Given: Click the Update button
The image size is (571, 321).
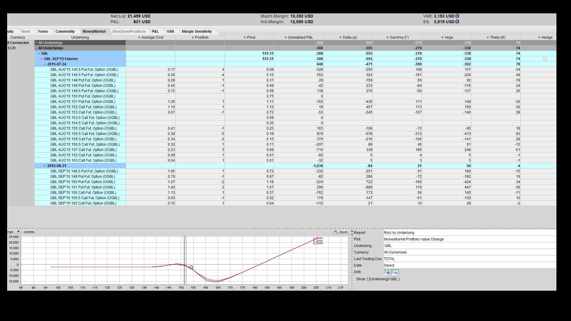Looking at the screenshot, I should click(x=29, y=232).
